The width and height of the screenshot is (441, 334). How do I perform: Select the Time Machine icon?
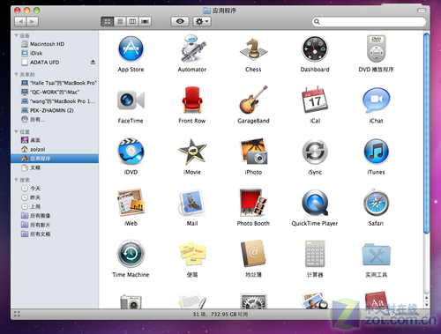pyautogui.click(x=131, y=254)
